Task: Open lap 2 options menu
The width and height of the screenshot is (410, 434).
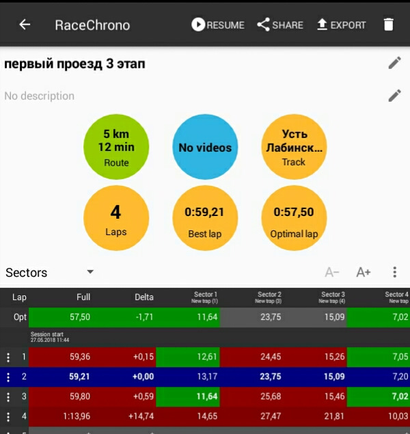Action: coord(8,377)
